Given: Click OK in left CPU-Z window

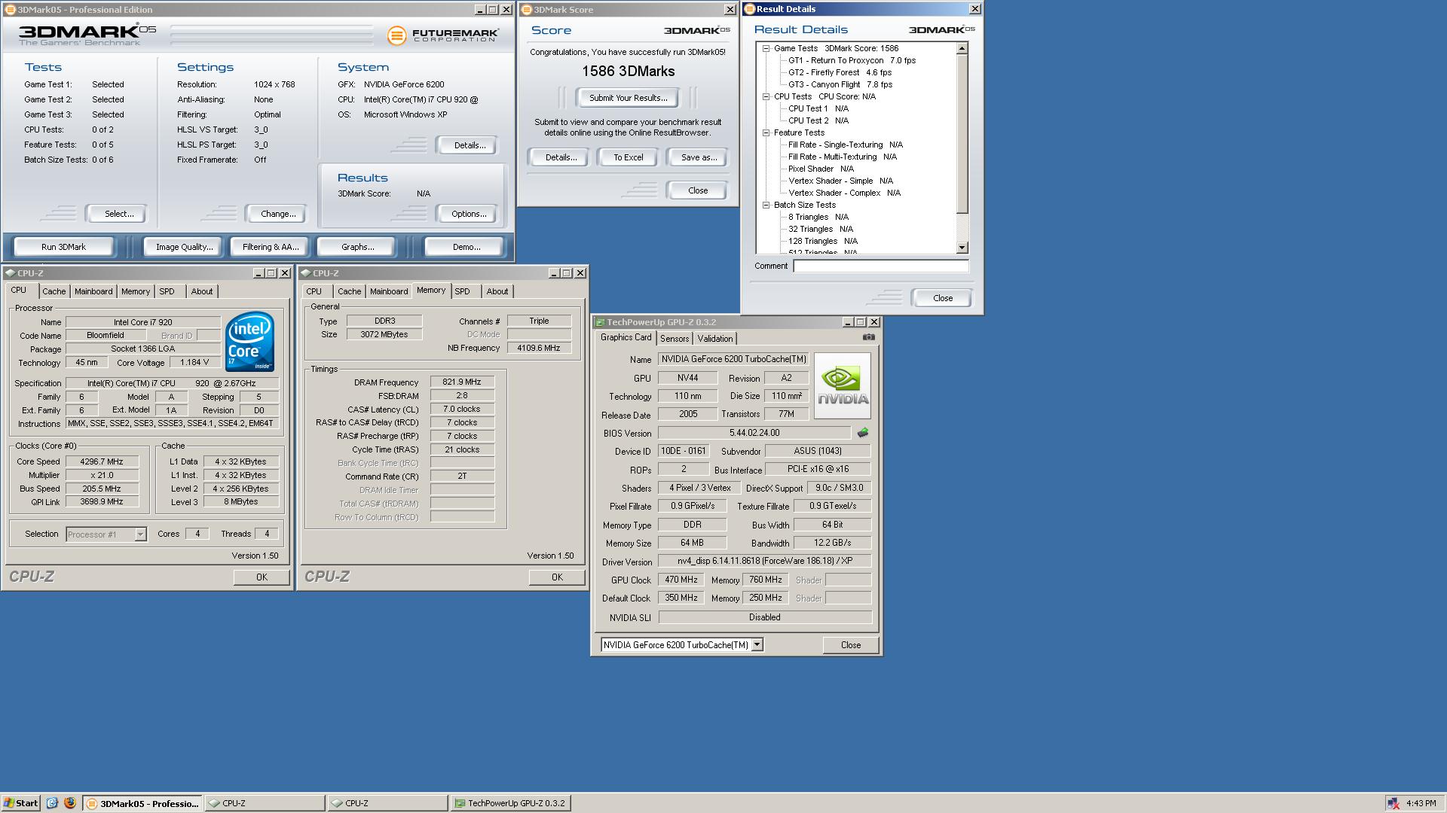Looking at the screenshot, I should (262, 577).
